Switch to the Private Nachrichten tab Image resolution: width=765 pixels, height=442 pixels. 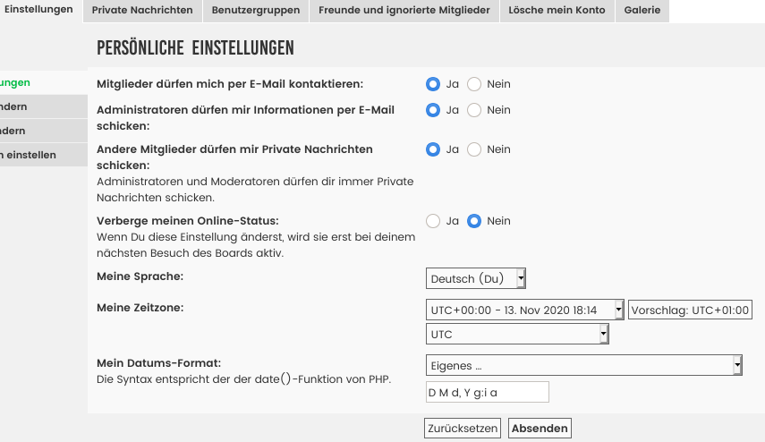click(142, 11)
